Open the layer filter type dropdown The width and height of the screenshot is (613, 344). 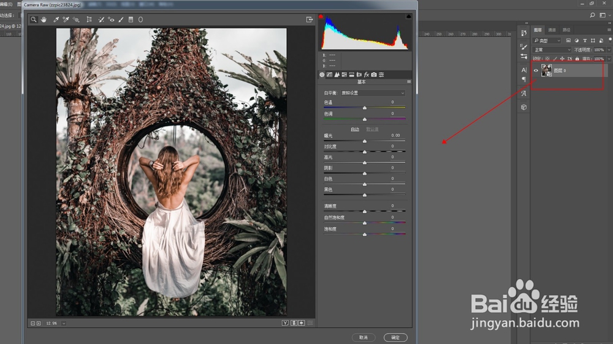click(x=547, y=40)
